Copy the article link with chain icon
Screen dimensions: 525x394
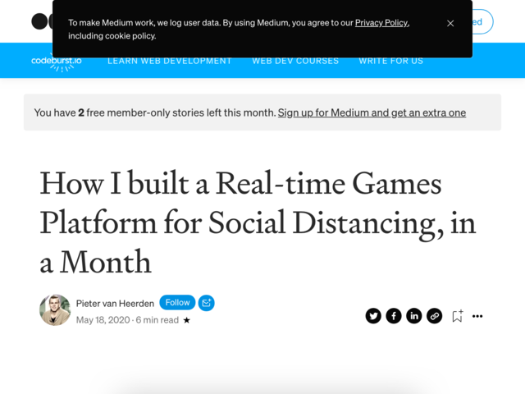click(x=435, y=316)
